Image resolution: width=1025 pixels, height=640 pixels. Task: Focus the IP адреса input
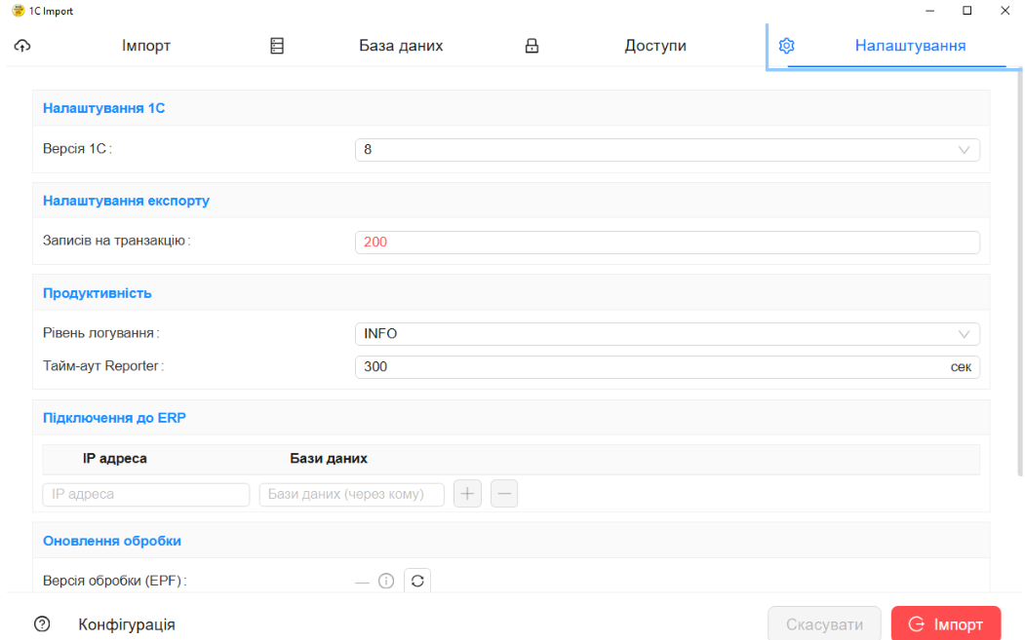point(145,494)
